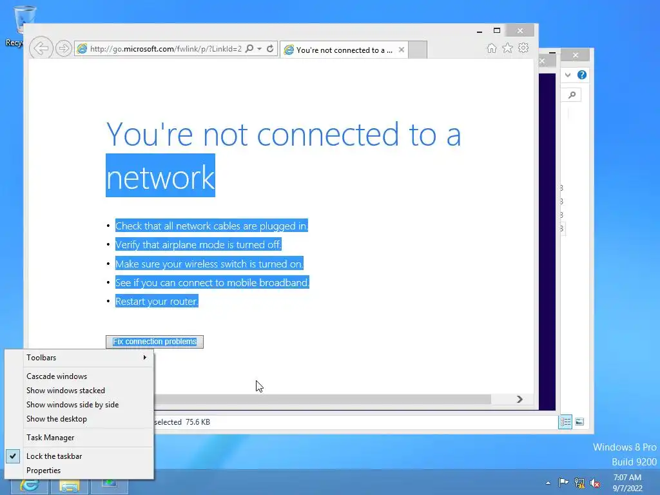Image resolution: width=660 pixels, height=495 pixels.
Task: Click the Help question mark in Explorer window
Action: (x=582, y=75)
